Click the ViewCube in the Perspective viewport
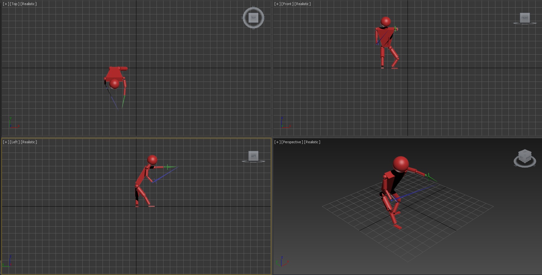 point(524,156)
